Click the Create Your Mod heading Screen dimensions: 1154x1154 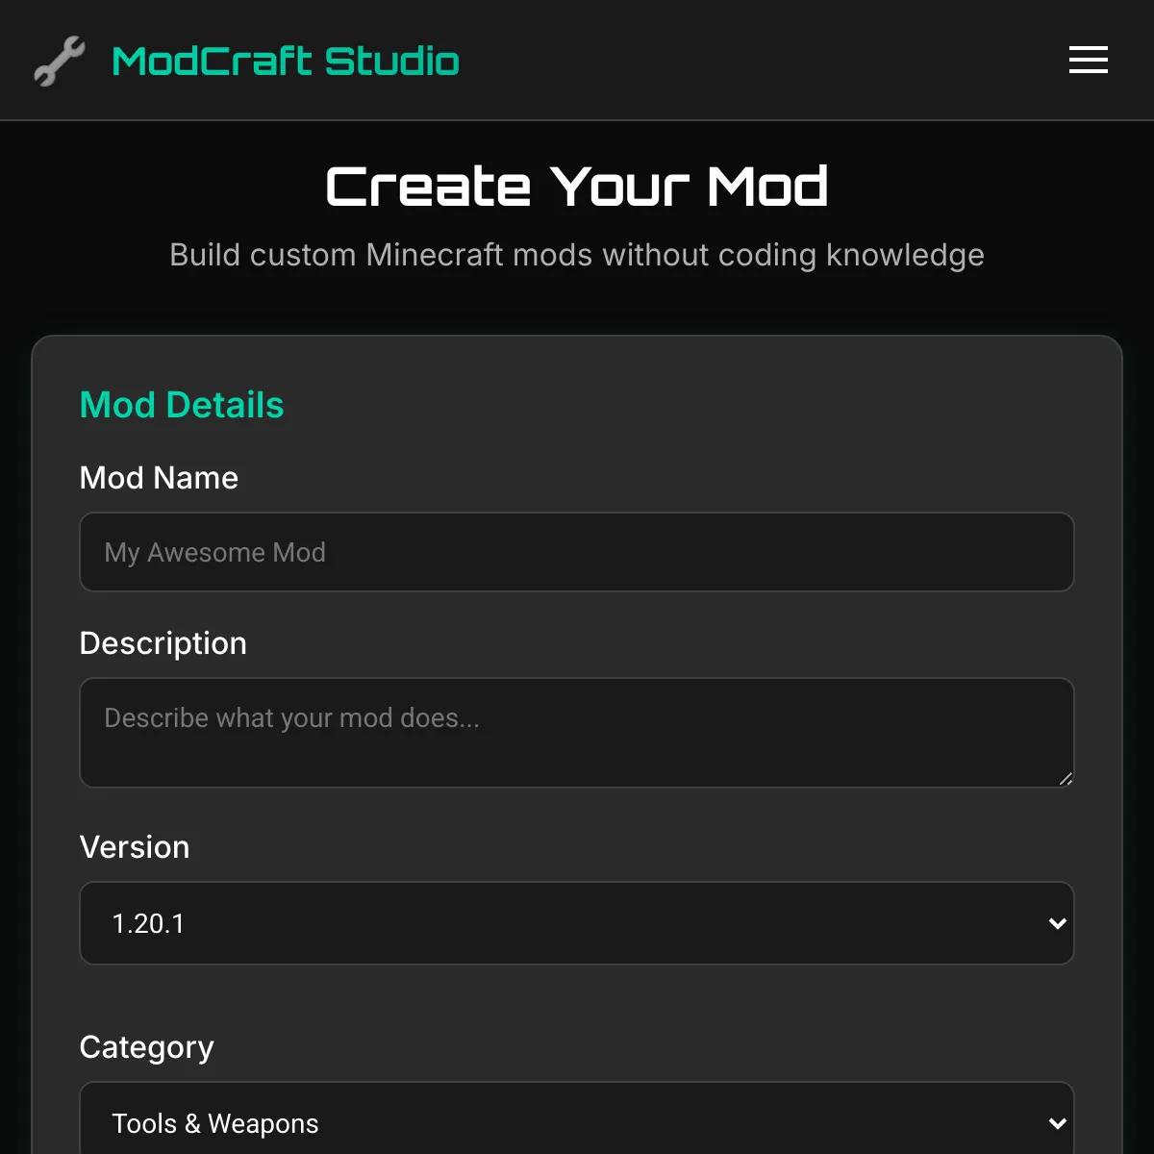coord(577,186)
